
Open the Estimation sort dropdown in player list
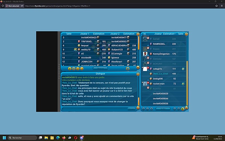pos(175,34)
